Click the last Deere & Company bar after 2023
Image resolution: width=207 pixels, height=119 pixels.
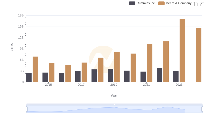198,55
